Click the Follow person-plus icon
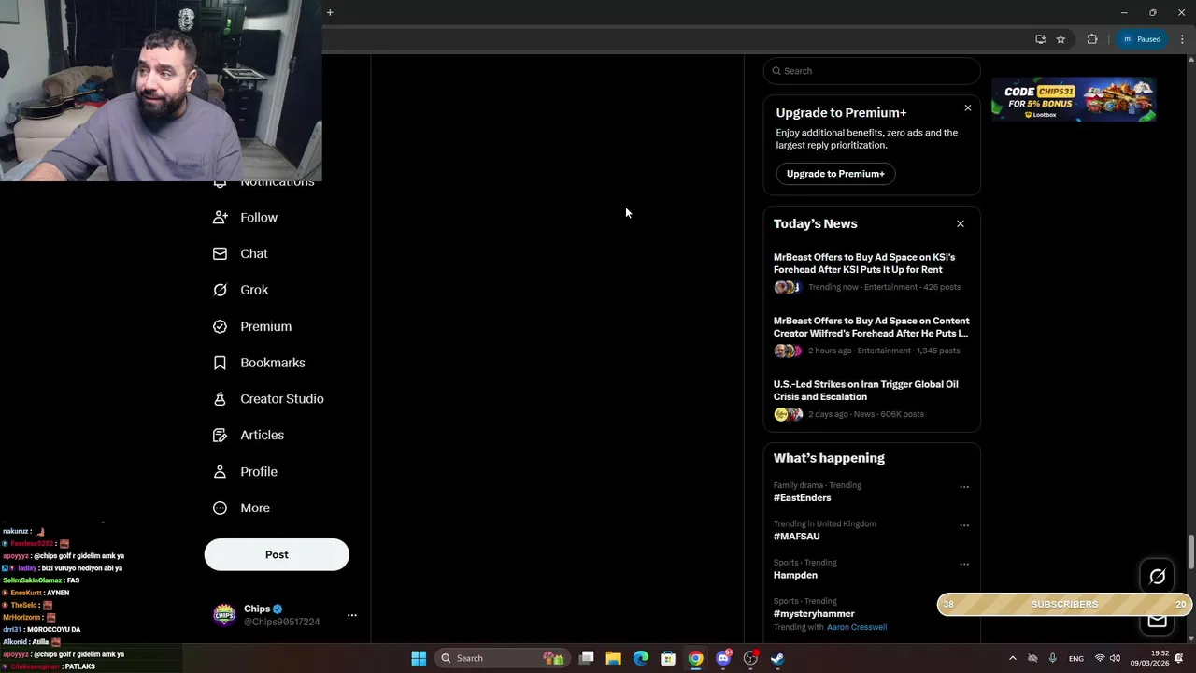This screenshot has width=1196, height=673. (x=220, y=218)
